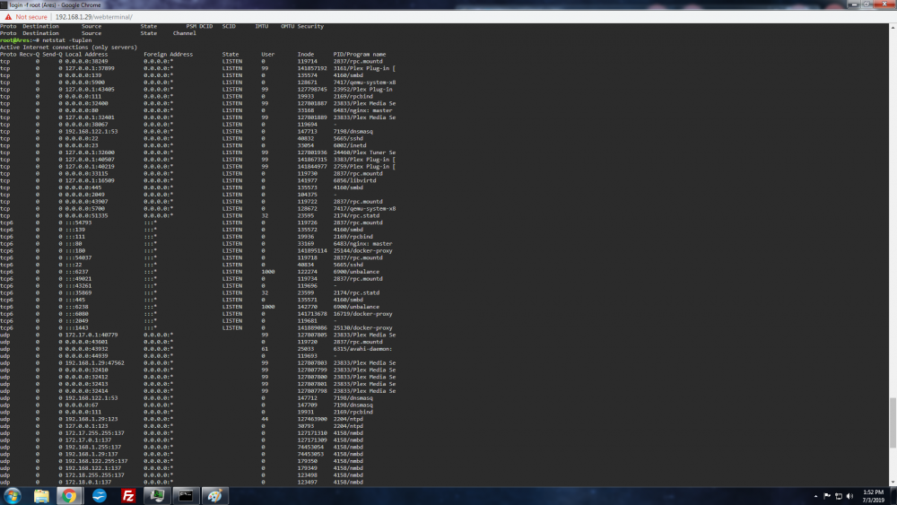The height and width of the screenshot is (505, 897).
Task: Click local address 172.17.255.255:137
Action: click(x=94, y=433)
